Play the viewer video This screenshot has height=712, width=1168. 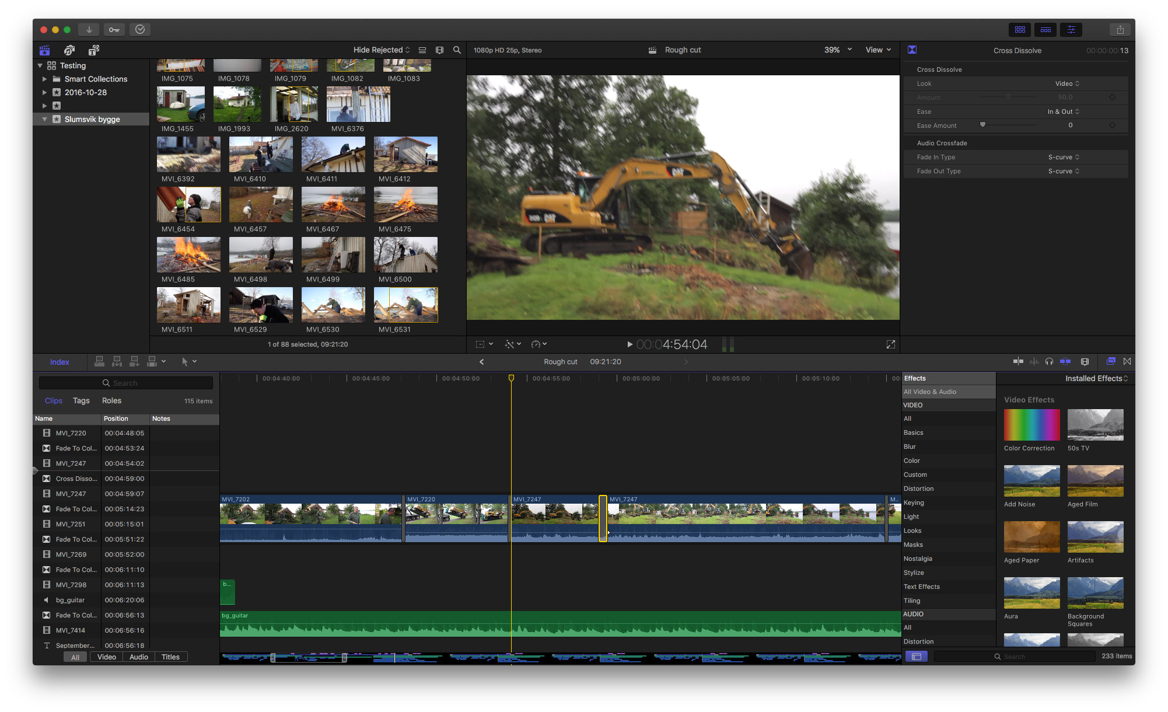pyautogui.click(x=630, y=344)
